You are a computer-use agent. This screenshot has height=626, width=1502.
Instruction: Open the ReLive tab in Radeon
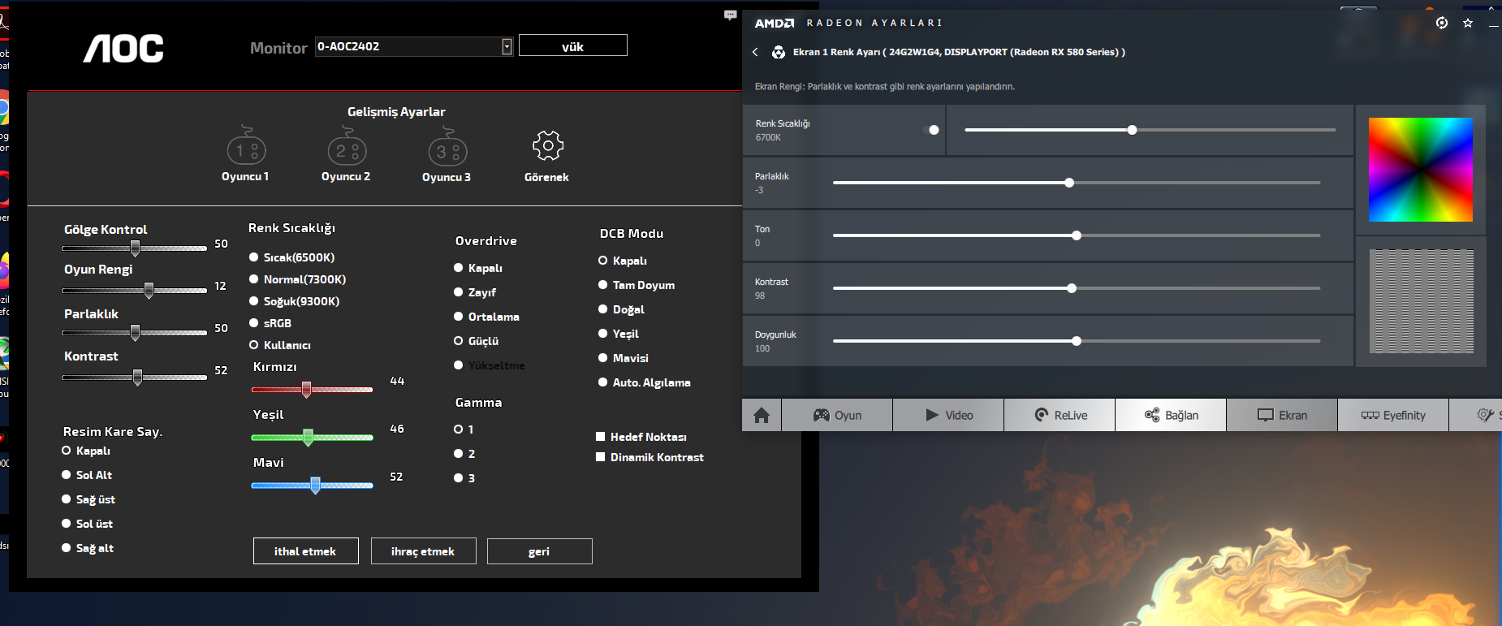click(1060, 415)
